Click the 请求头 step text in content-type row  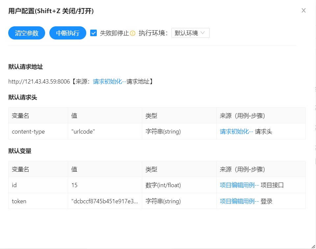(x=264, y=132)
